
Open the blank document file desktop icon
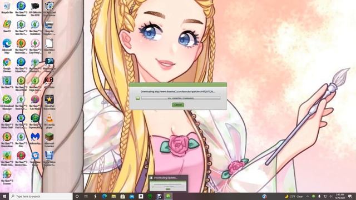[50, 46]
